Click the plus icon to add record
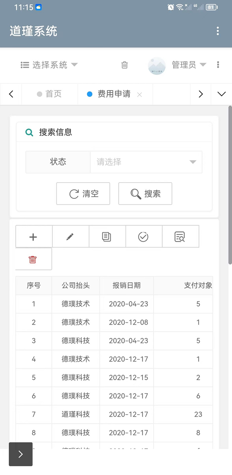Screen dimensions: 232x475 [33, 237]
